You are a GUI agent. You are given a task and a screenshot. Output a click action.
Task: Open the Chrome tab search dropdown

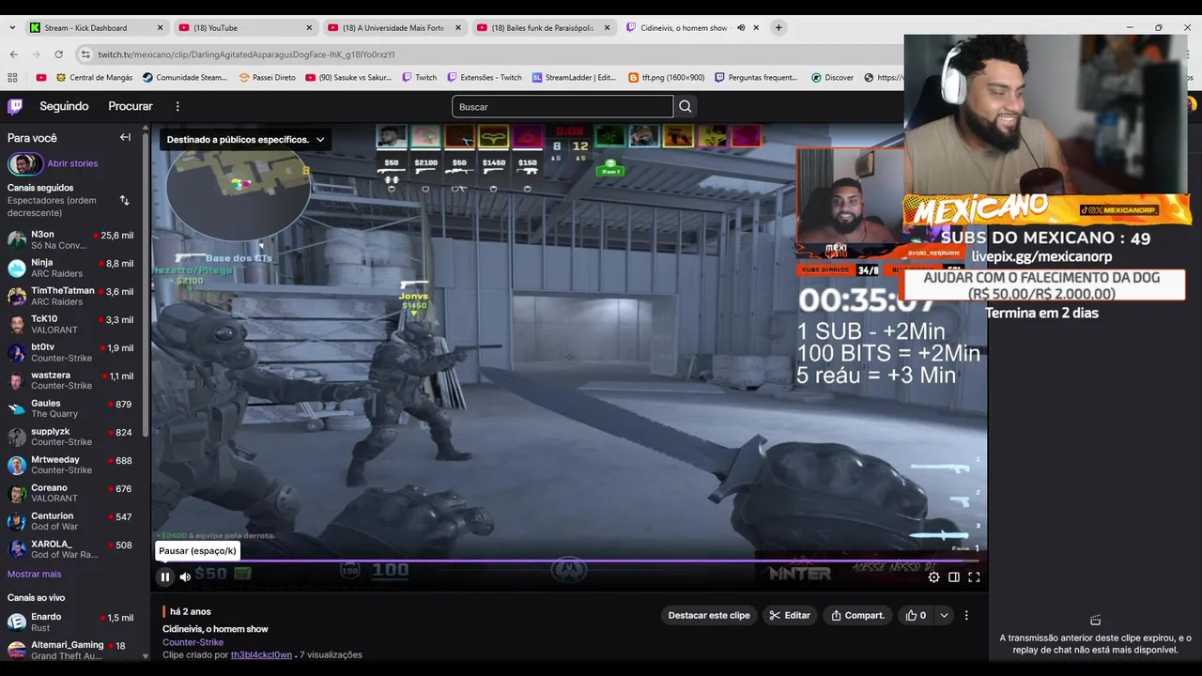12,28
